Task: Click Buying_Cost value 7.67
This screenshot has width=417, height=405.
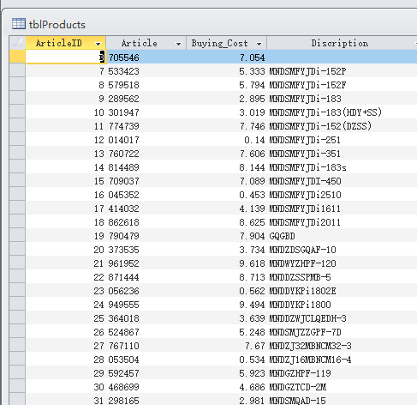Action: pos(255,346)
